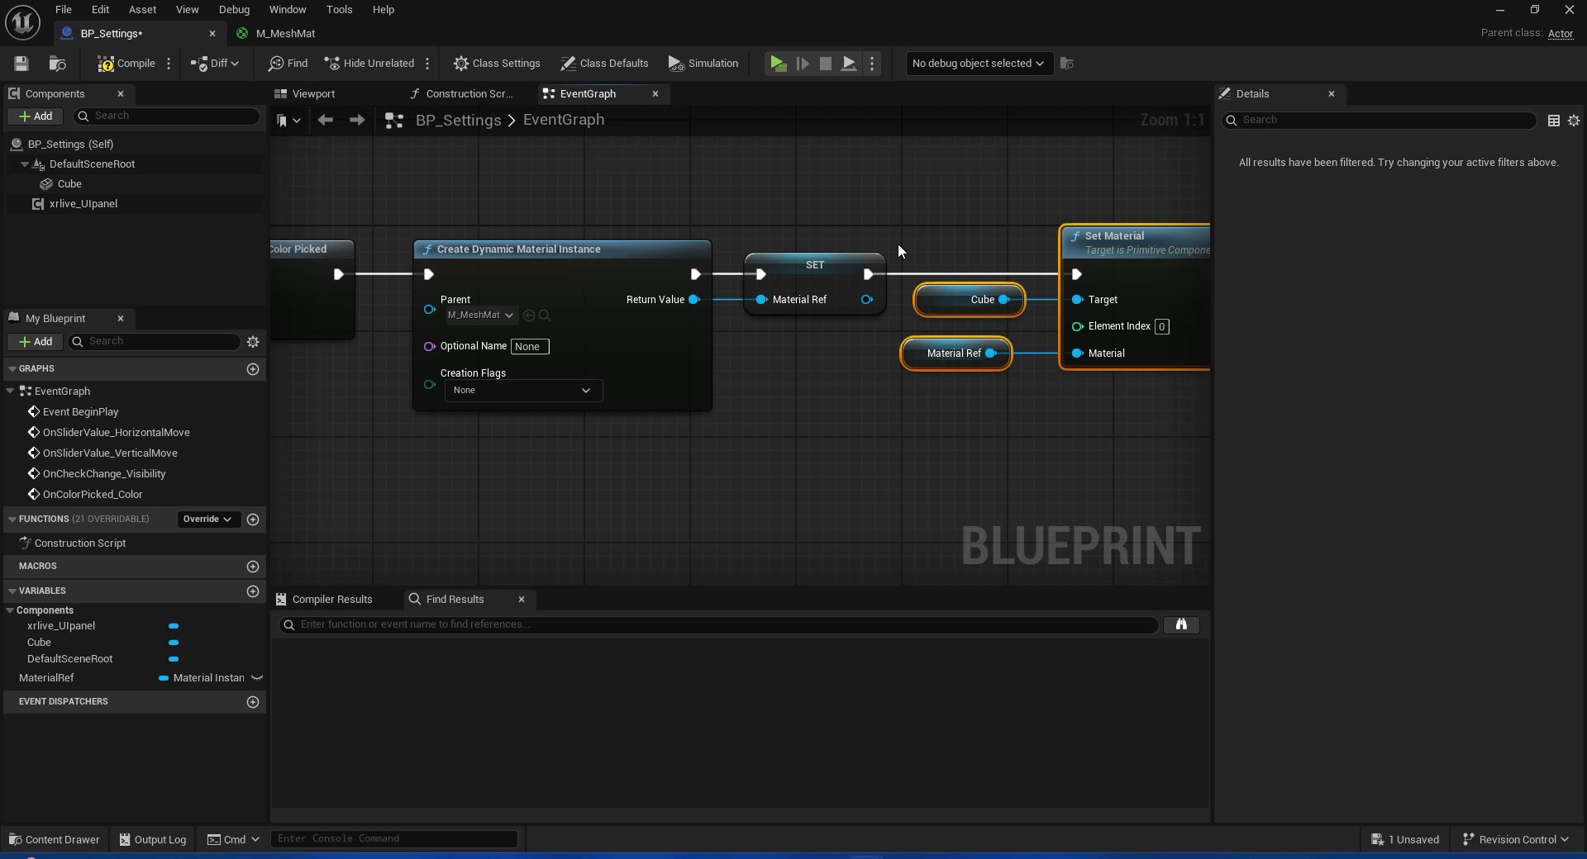Browse to asset in Content Browser icon
1587x859 pixels.
pos(57,64)
